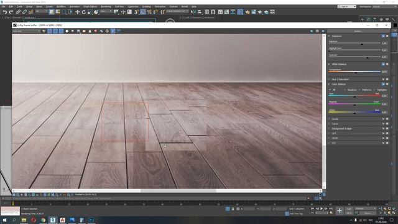Image resolution: width=398 pixels, height=224 pixels.
Task: Go to the start frame of animation
Action: (312, 208)
